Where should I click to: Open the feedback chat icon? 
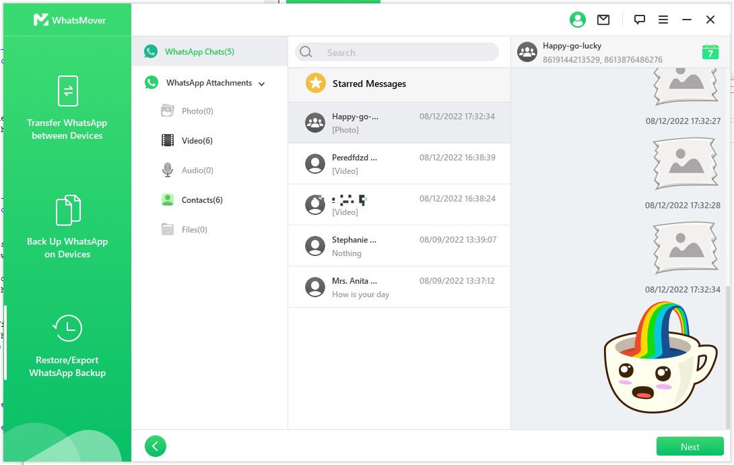pyautogui.click(x=639, y=20)
